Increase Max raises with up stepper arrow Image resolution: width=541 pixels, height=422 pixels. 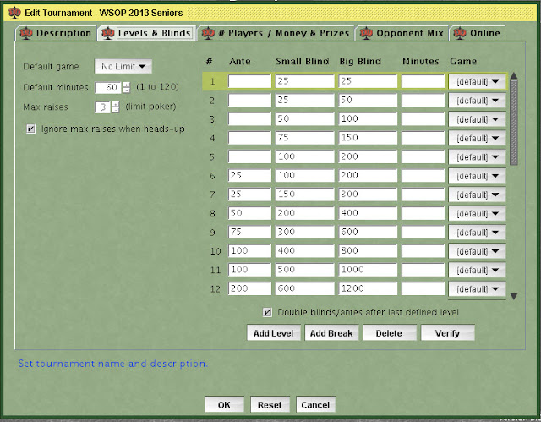click(x=115, y=104)
